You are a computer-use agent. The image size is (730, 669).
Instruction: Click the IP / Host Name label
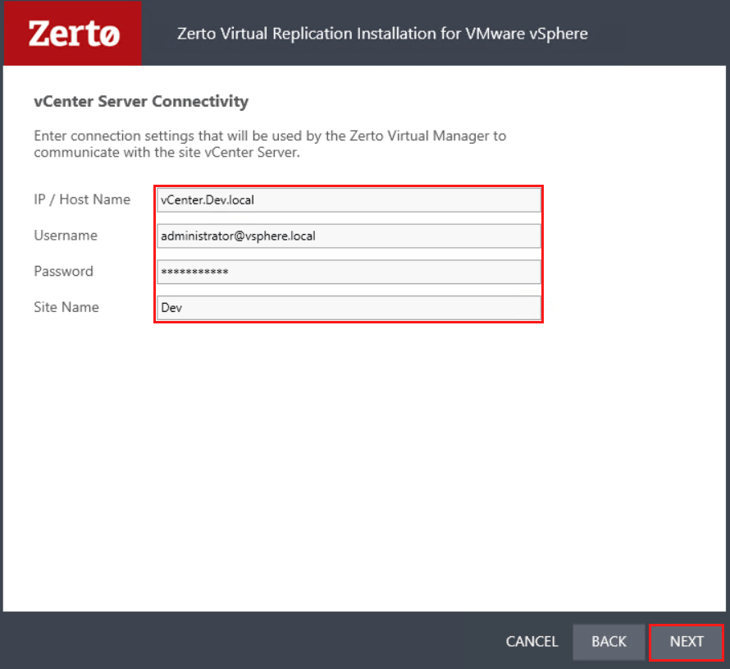click(82, 199)
